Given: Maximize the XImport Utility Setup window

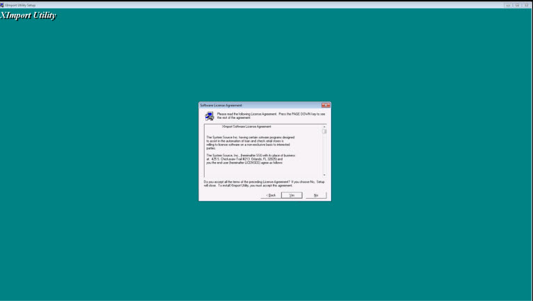Looking at the screenshot, I should coord(518,5).
